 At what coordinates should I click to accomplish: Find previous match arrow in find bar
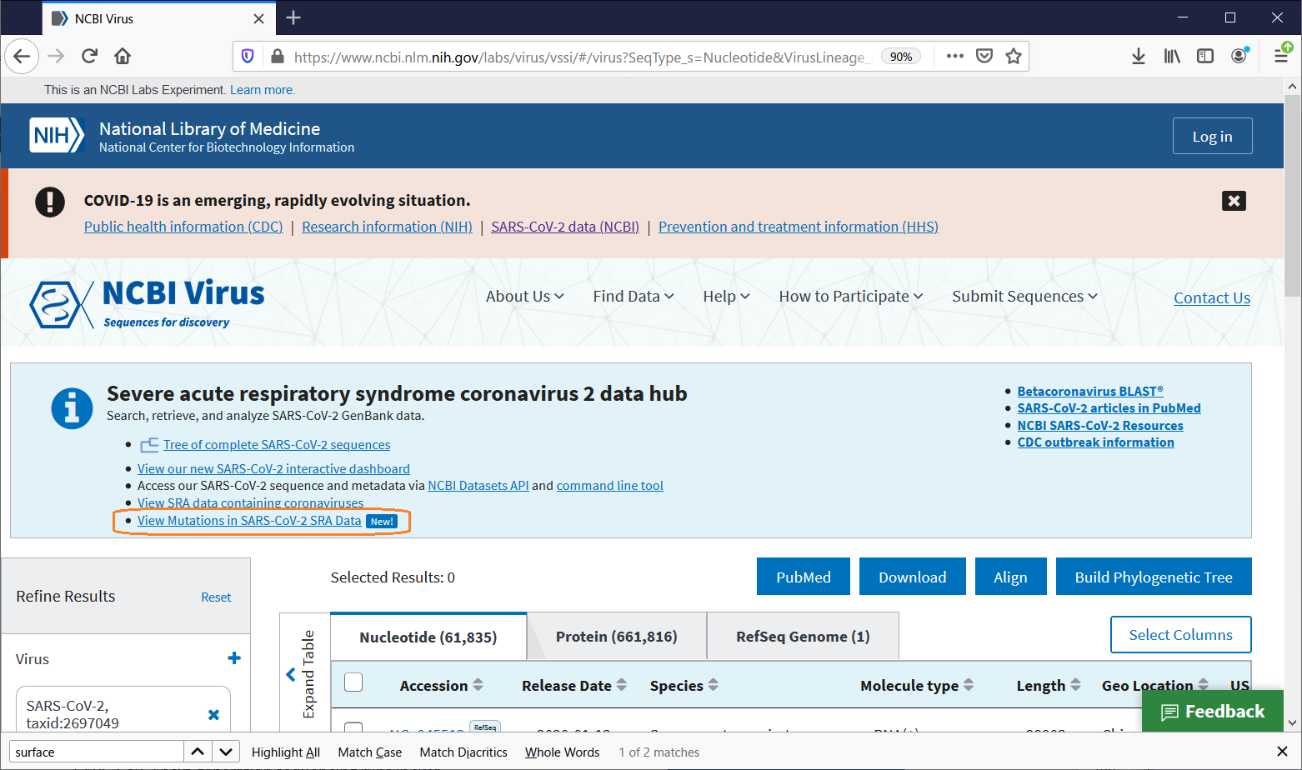198,752
